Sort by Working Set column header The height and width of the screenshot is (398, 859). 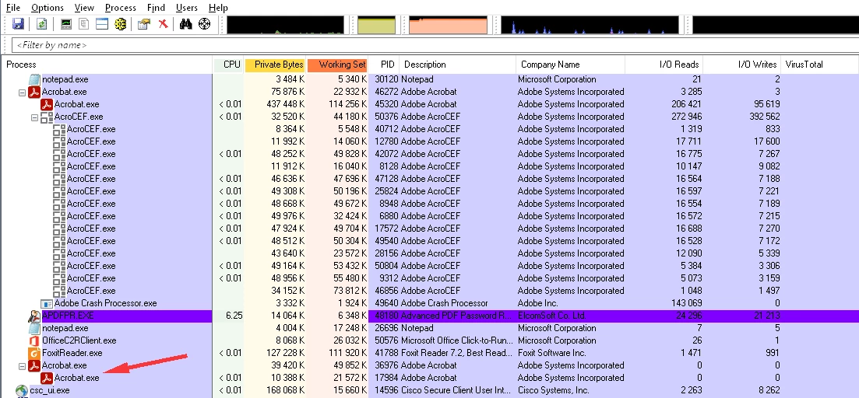[337, 65]
